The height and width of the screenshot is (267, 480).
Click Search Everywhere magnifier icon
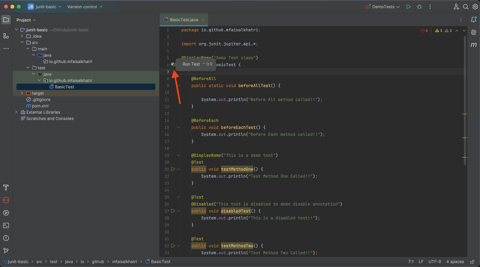[466, 7]
